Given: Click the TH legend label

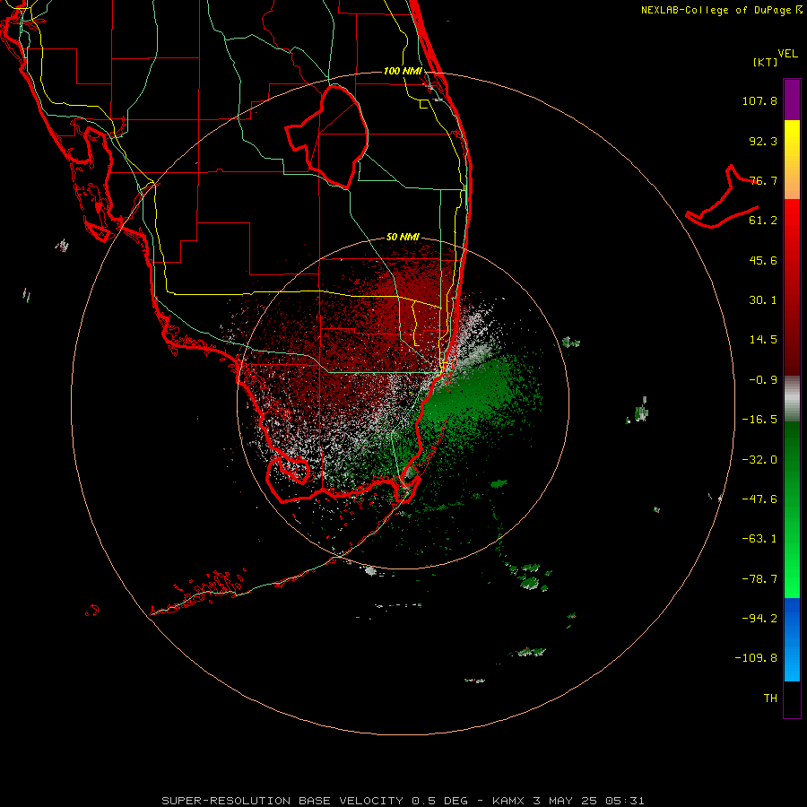Looking at the screenshot, I should pyautogui.click(x=770, y=698).
